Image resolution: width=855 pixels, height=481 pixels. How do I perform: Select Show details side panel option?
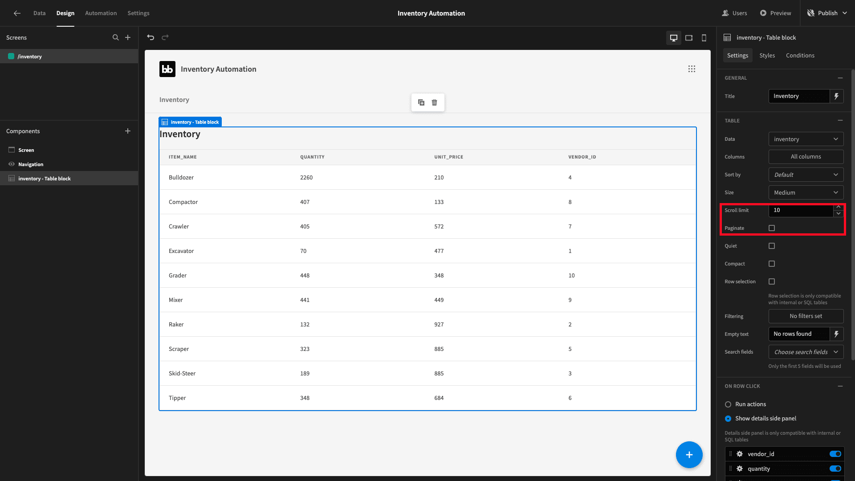728,419
